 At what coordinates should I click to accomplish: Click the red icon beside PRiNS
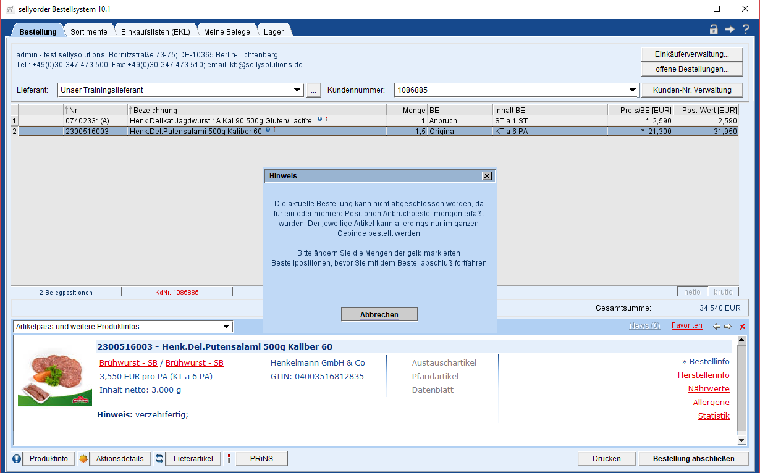pos(230,459)
